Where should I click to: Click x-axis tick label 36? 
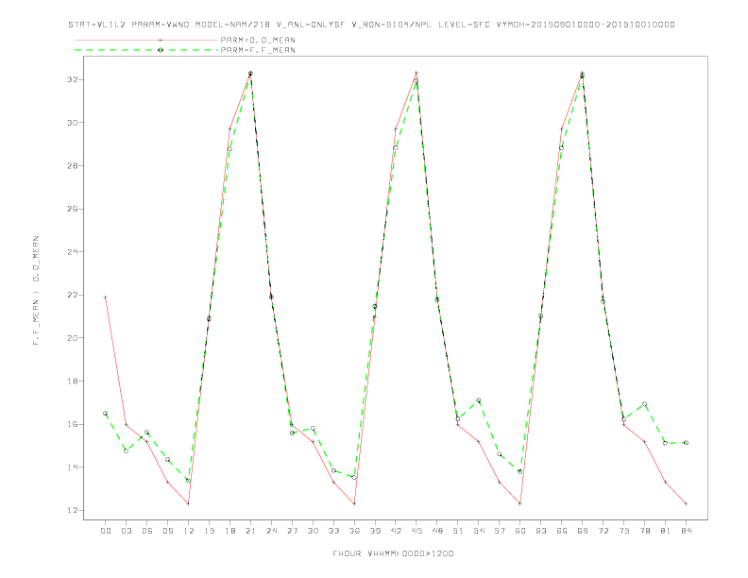(x=354, y=531)
